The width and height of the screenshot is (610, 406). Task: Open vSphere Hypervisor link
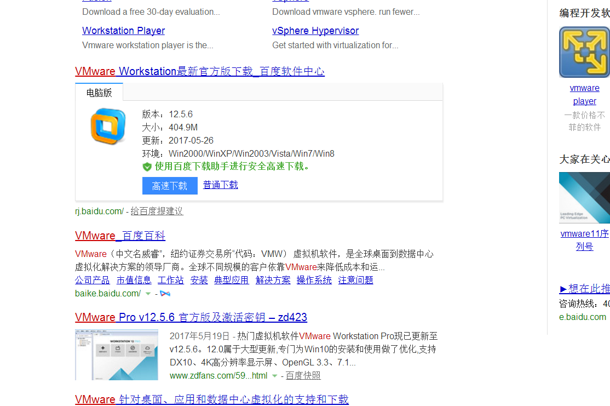pyautogui.click(x=315, y=30)
